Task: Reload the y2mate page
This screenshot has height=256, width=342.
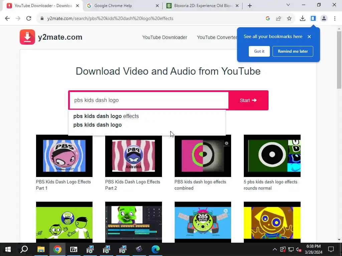Action: click(29, 19)
